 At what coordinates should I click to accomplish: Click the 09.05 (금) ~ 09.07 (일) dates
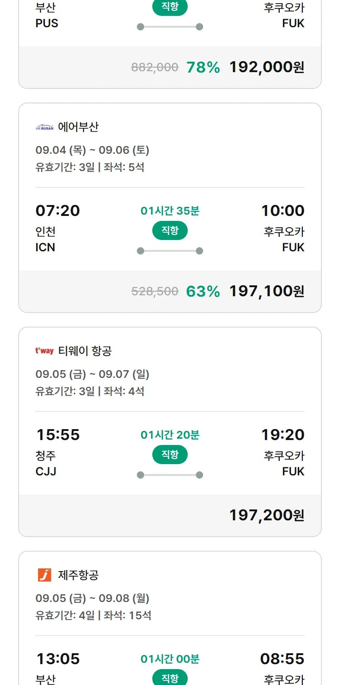[92, 374]
